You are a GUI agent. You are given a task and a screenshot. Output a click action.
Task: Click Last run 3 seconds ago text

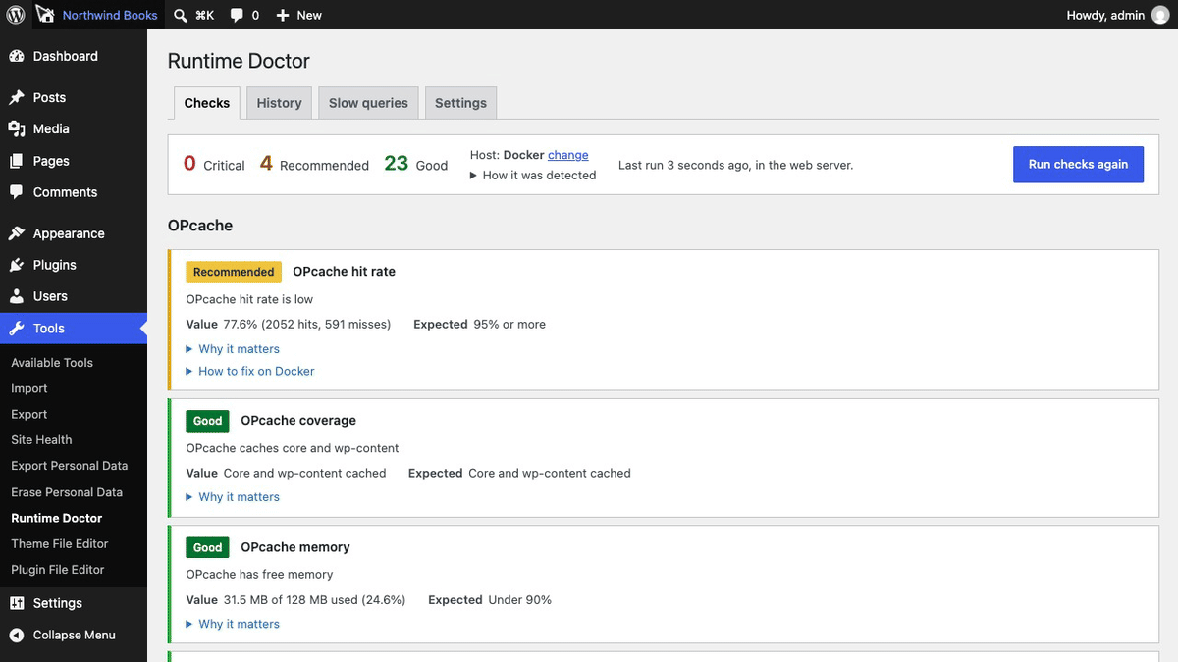(x=736, y=165)
